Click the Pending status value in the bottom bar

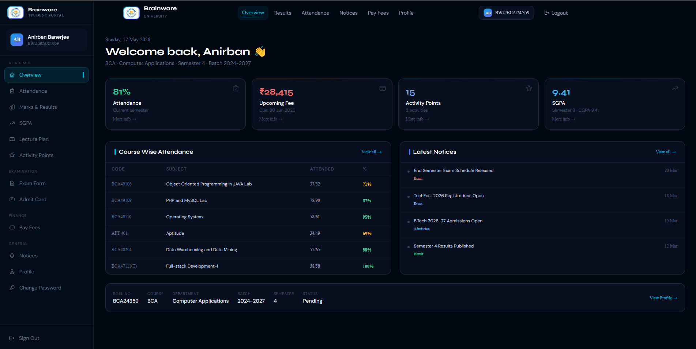(x=313, y=301)
